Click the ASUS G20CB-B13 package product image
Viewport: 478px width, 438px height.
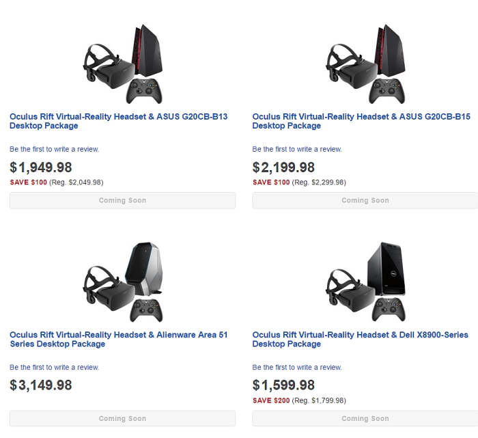coord(123,63)
